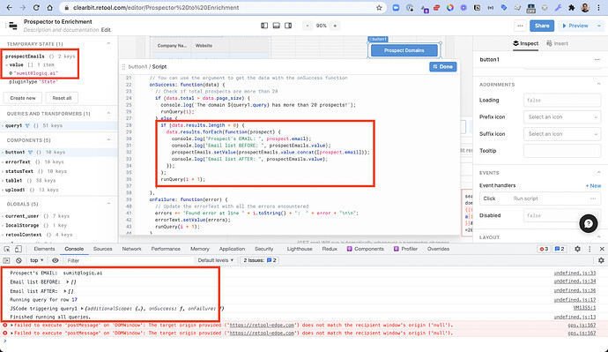Screen dimensions: 608x352
Task: Toggle the bottom panel layout icon
Action: 276,26
